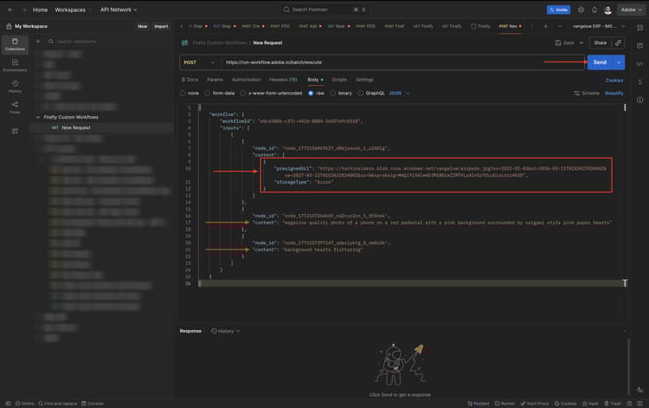Open the History sidebar panel
Viewport: 649px width, 408px height.
15,86
